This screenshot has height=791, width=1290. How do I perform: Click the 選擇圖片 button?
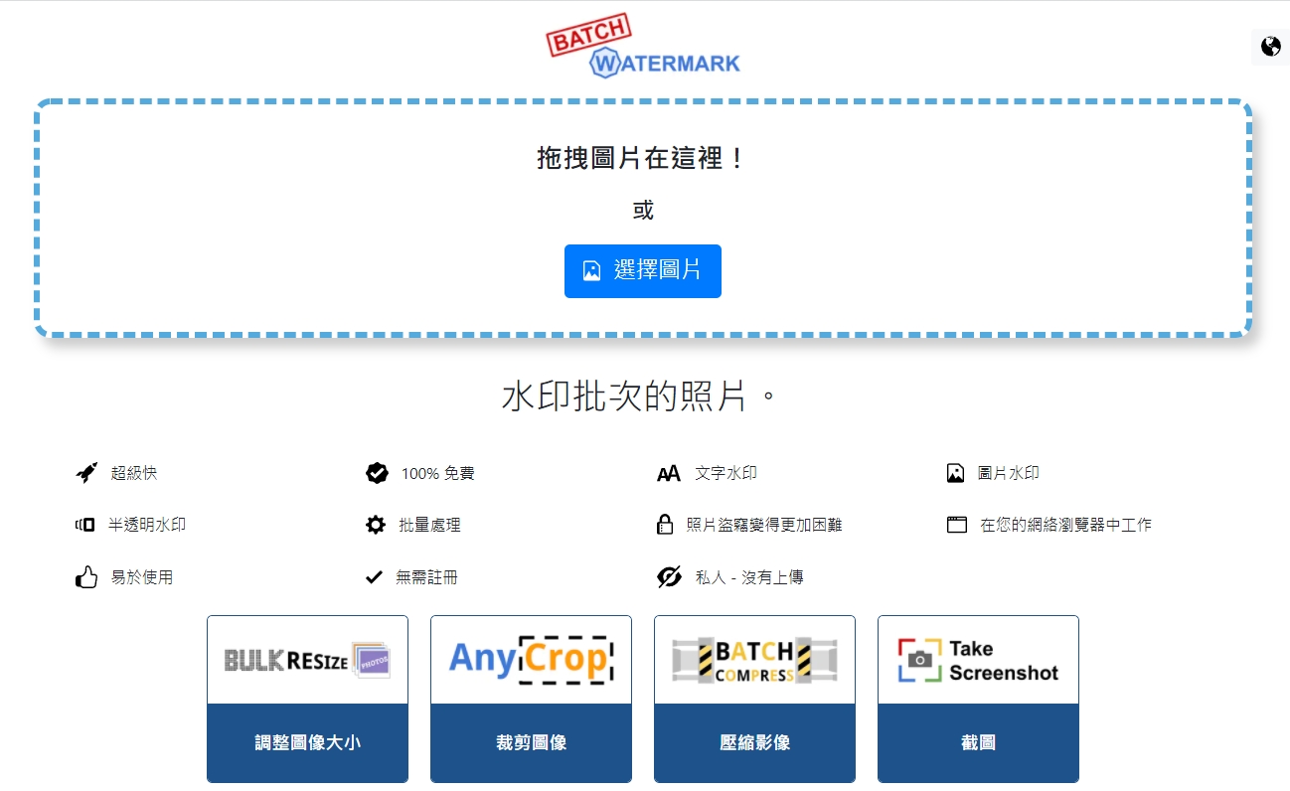(643, 270)
